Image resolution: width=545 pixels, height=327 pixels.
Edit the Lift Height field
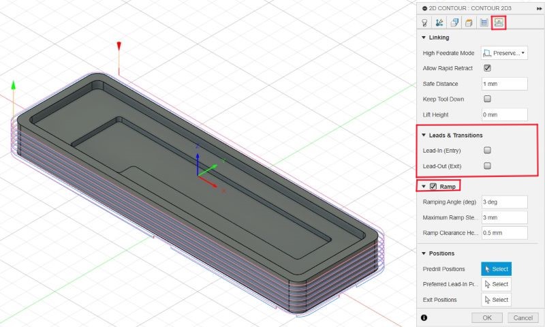(x=504, y=114)
